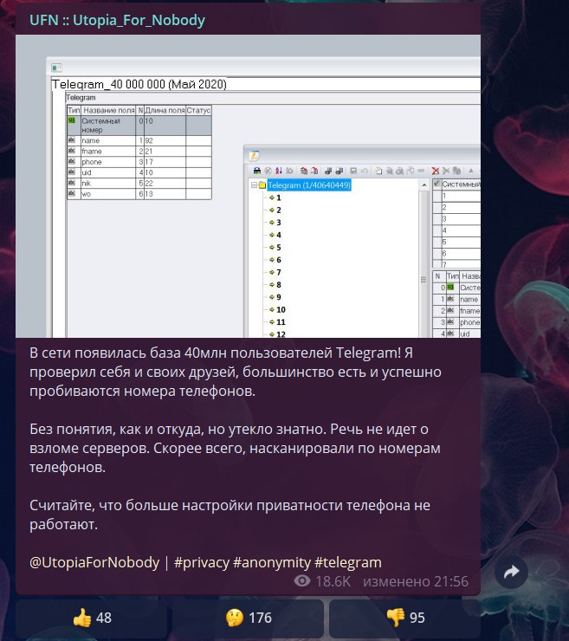The height and width of the screenshot is (641, 569).
Task: Open the #anonymity hashtag
Action: [x=272, y=562]
